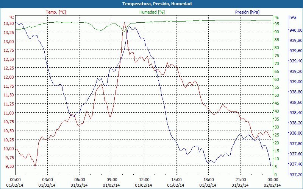Screen dimensions: 303x189
Task: Click time axis label "12:00"
Action: (x=144, y=180)
